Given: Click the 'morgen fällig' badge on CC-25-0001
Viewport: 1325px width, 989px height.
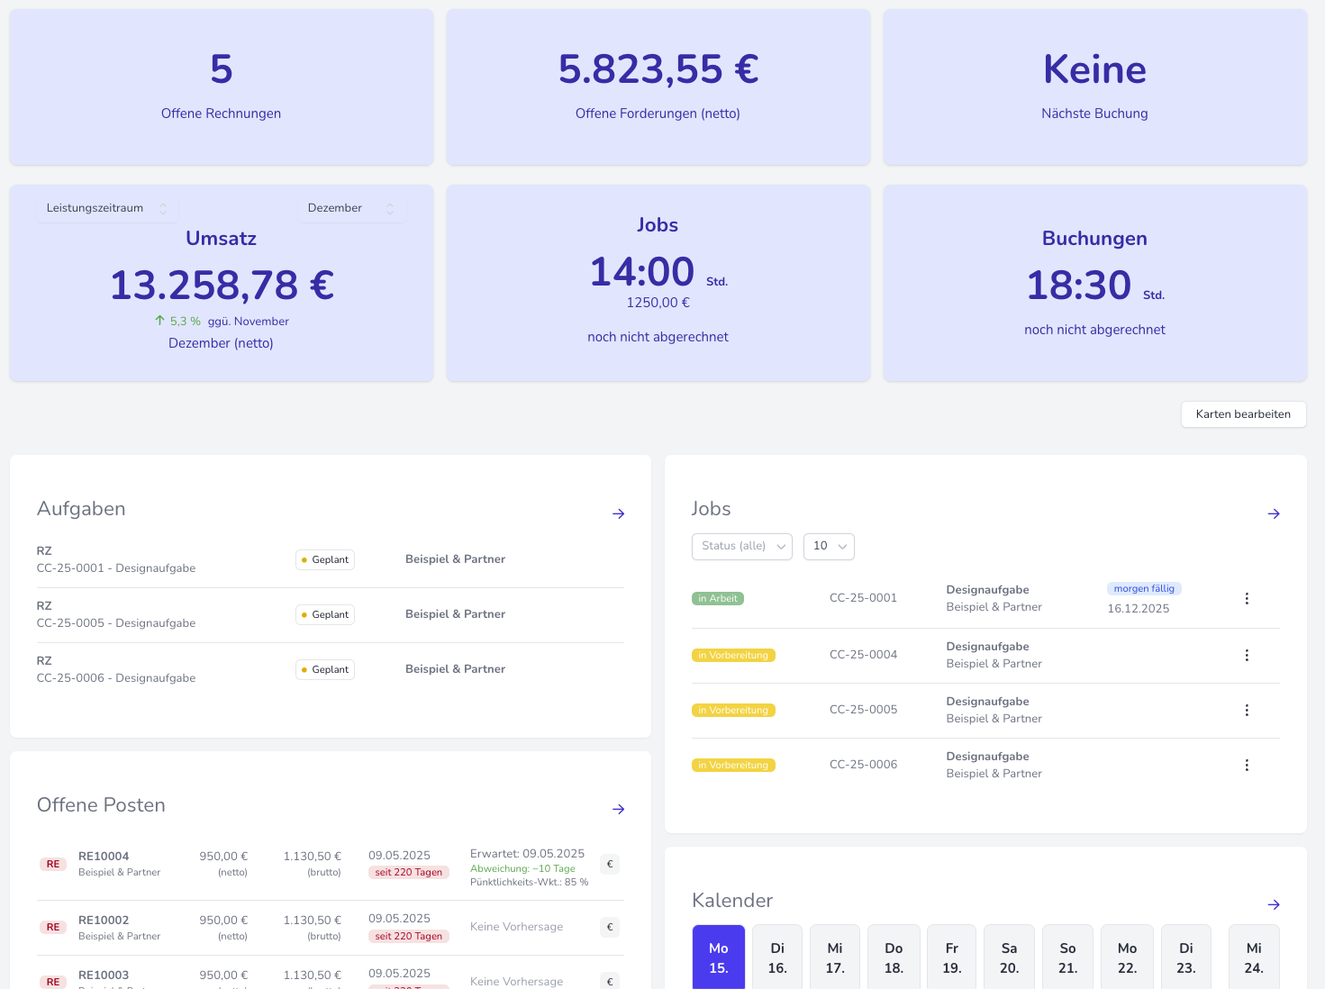Looking at the screenshot, I should coord(1144,588).
